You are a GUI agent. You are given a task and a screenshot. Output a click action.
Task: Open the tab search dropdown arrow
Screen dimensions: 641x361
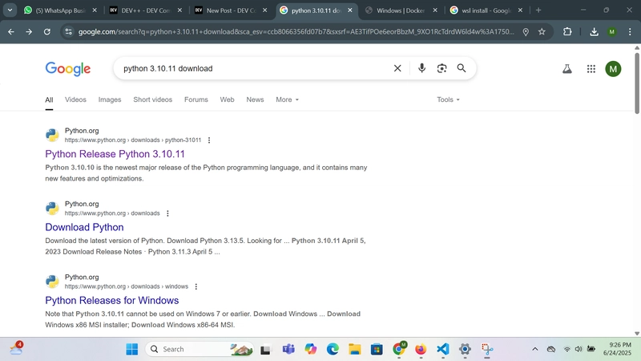click(10, 10)
